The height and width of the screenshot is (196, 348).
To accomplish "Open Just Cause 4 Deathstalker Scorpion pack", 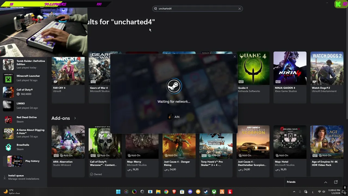I will tap(253, 151).
